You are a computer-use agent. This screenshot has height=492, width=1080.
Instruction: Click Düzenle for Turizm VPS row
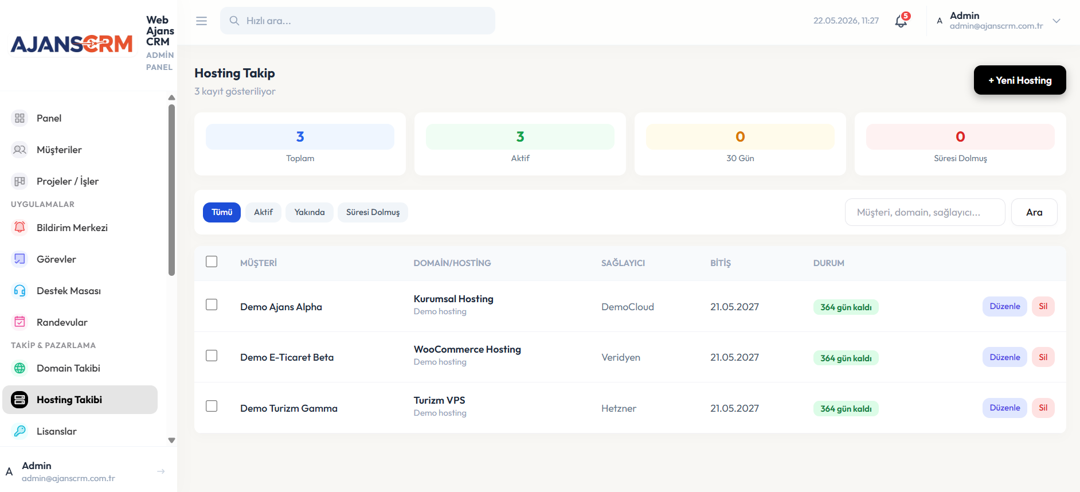pyautogui.click(x=1004, y=408)
